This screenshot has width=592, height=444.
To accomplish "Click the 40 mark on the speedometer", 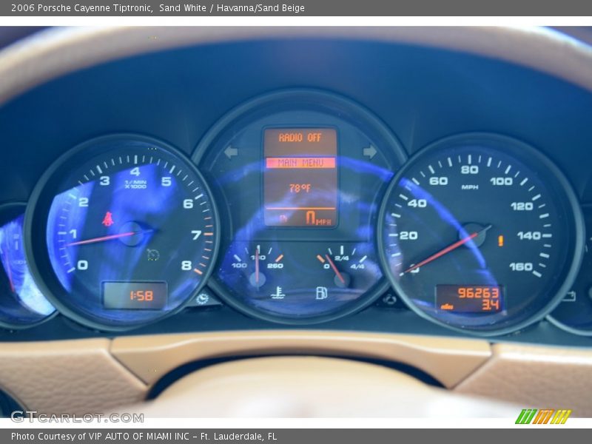I will point(417,203).
